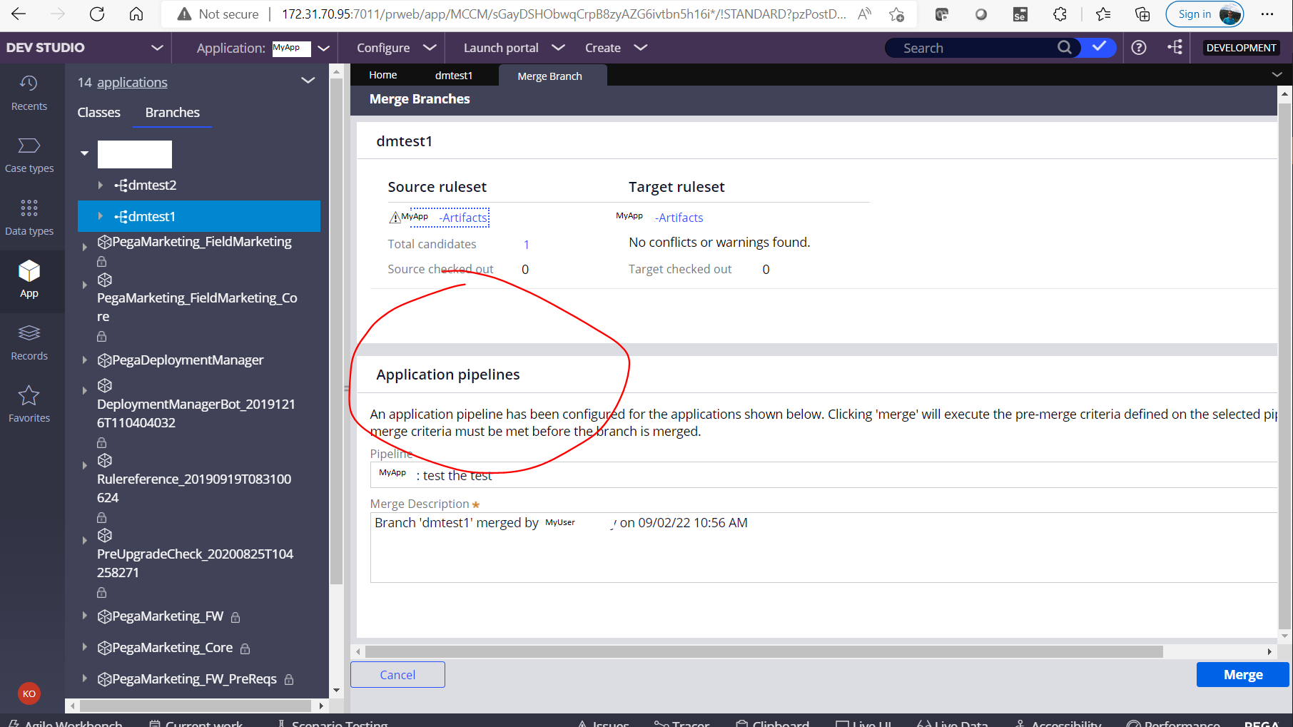Open the Merge Branch tab
The width and height of the screenshot is (1293, 727).
549,75
